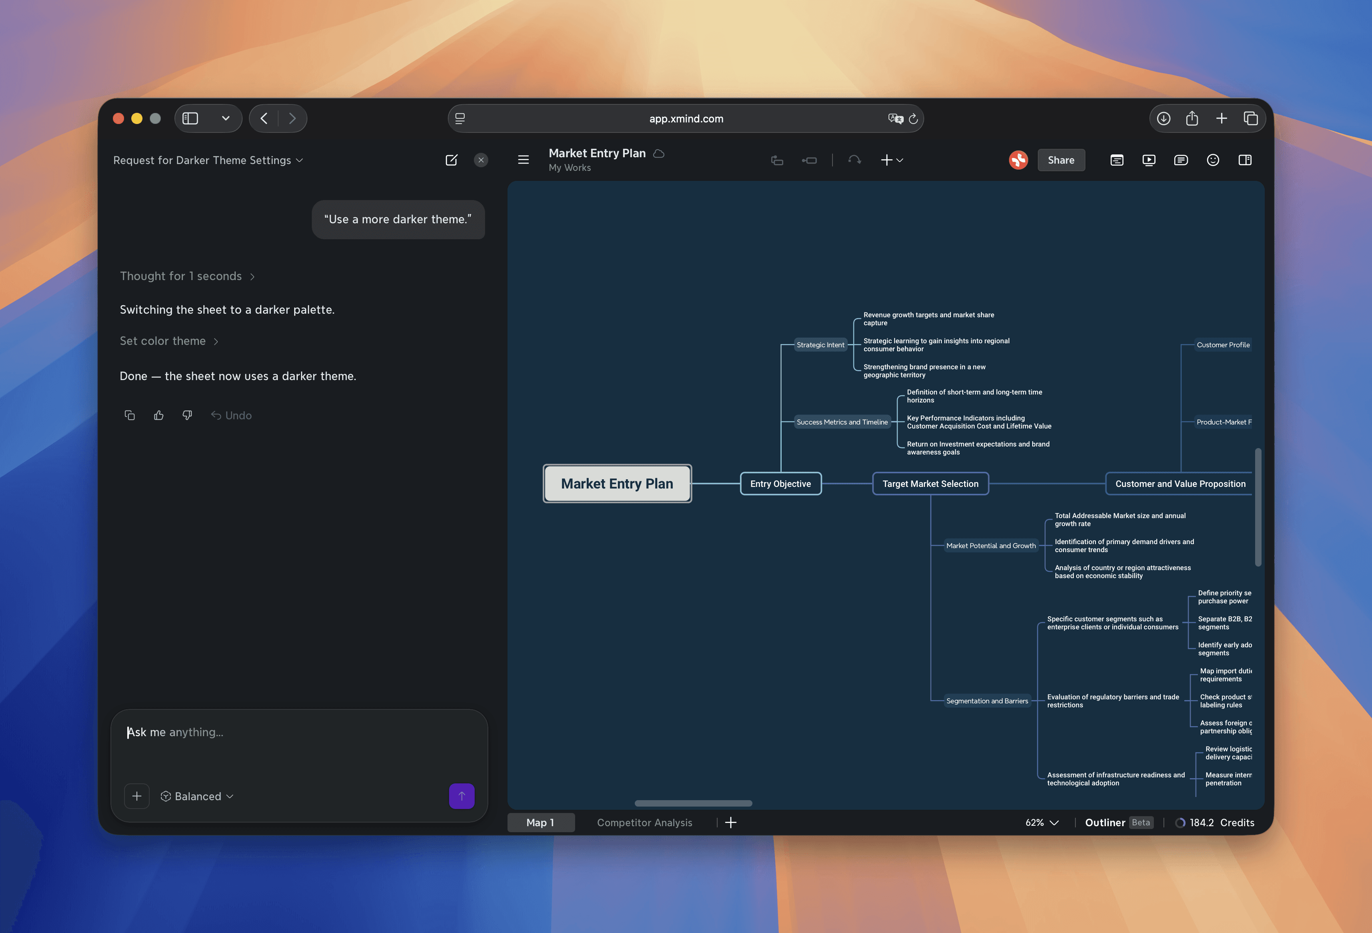Select Strategic Intent subtopic
Screen dimensions: 1372x933
(820, 344)
